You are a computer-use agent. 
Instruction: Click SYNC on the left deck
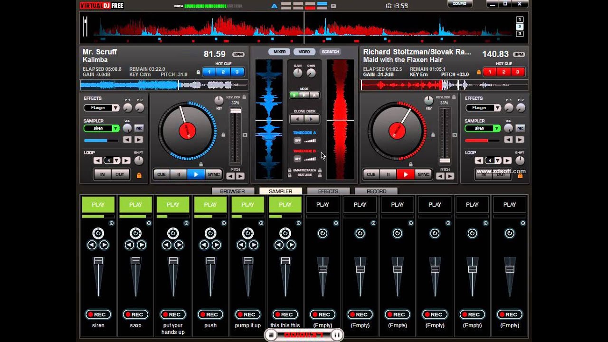pos(214,174)
